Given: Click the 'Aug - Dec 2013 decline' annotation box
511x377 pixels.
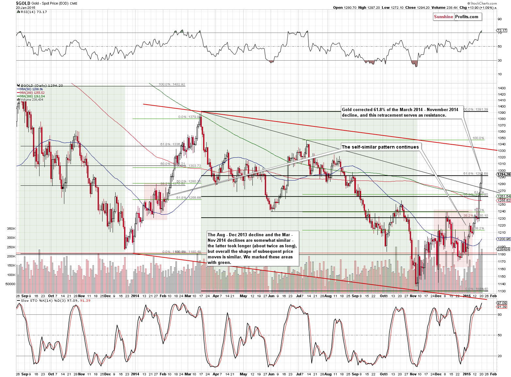Looking at the screenshot, I should (253, 249).
